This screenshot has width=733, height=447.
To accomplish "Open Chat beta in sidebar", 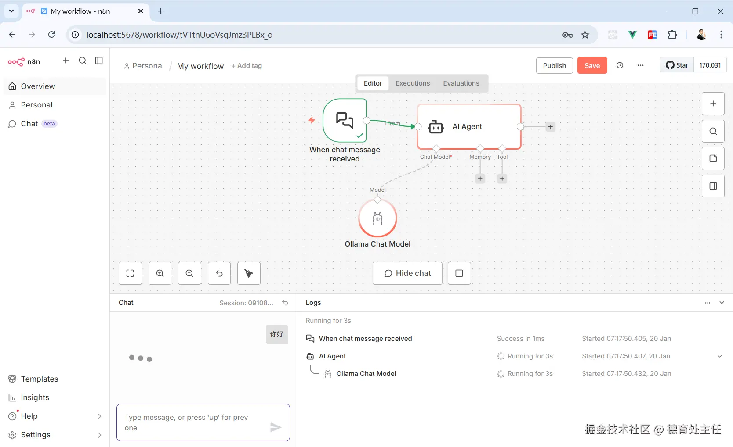I will click(55, 124).
